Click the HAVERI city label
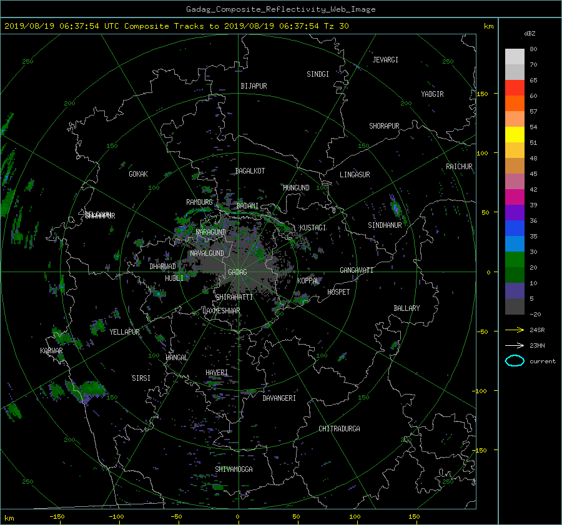The image size is (562, 525). click(217, 373)
